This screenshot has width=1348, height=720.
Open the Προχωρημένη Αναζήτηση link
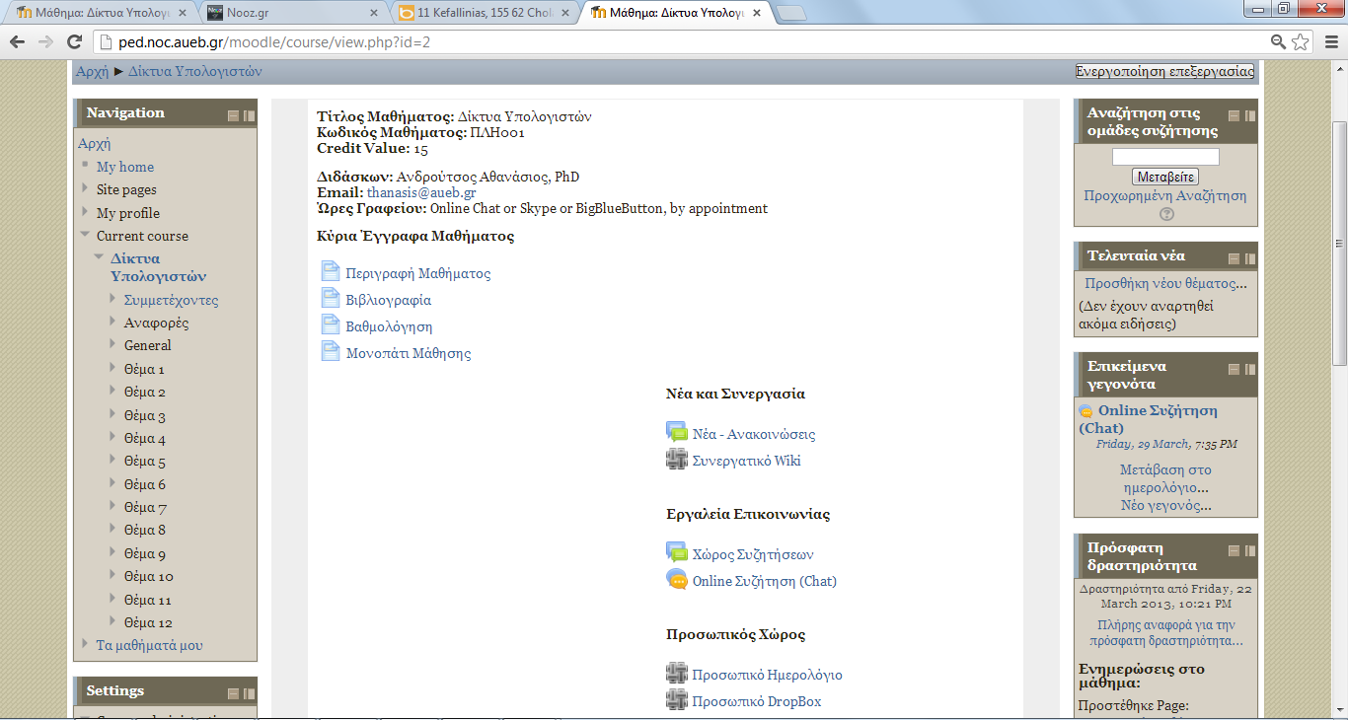1165,195
